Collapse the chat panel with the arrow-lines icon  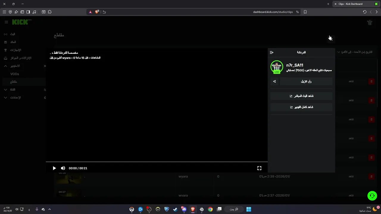(271, 52)
